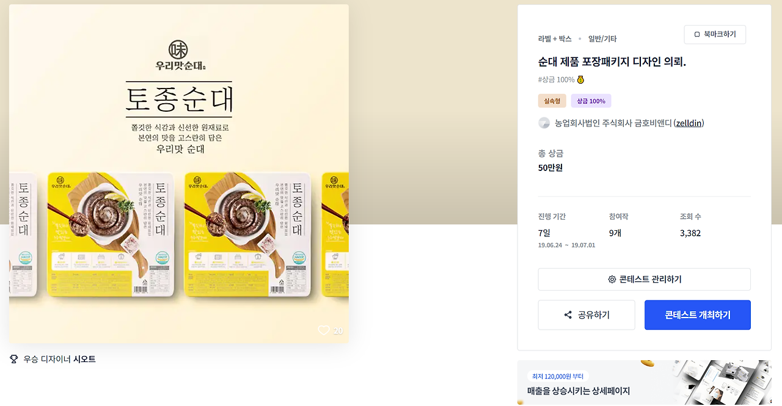
Task: Select the 라벨 + 박스 category
Action: click(555, 39)
